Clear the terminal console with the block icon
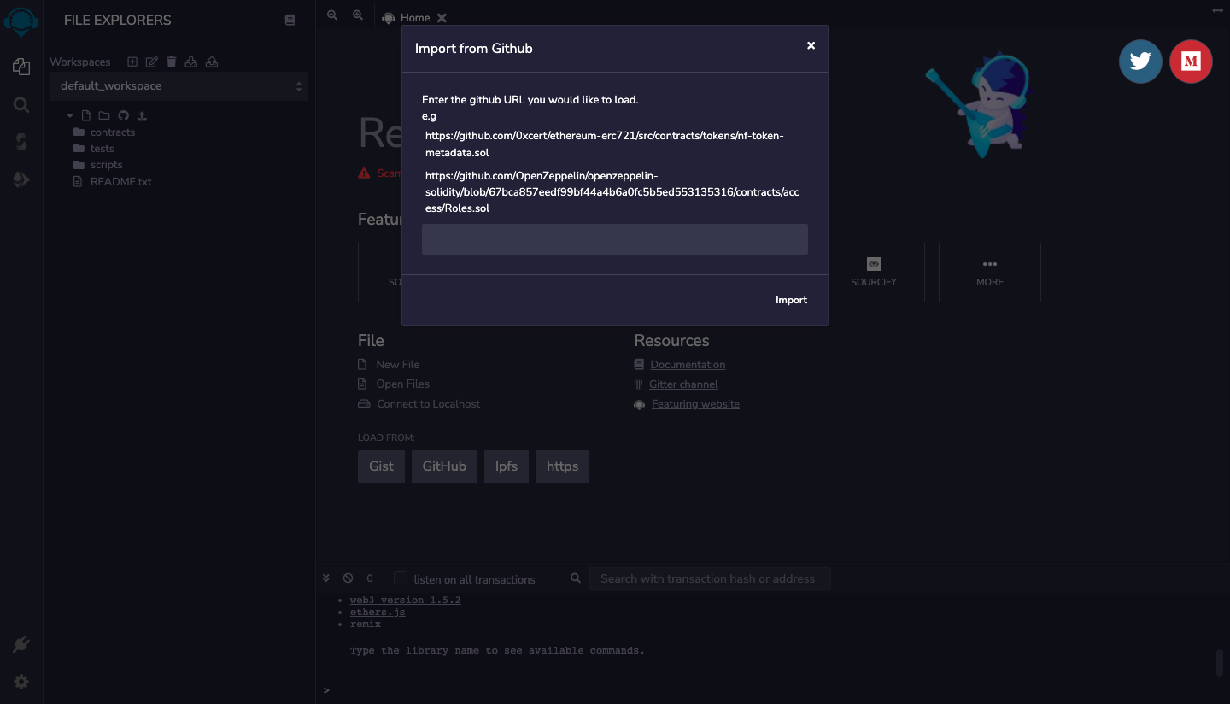 [x=348, y=578]
